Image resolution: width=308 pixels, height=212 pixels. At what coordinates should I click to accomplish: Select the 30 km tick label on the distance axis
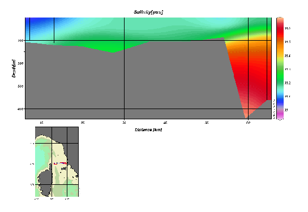(124, 123)
